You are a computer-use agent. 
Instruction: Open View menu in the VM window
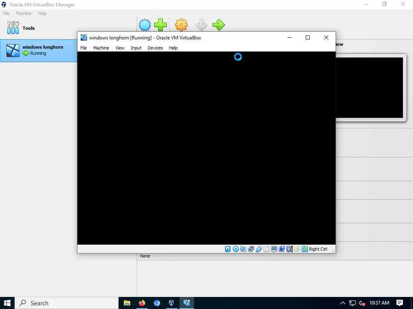[x=120, y=48]
